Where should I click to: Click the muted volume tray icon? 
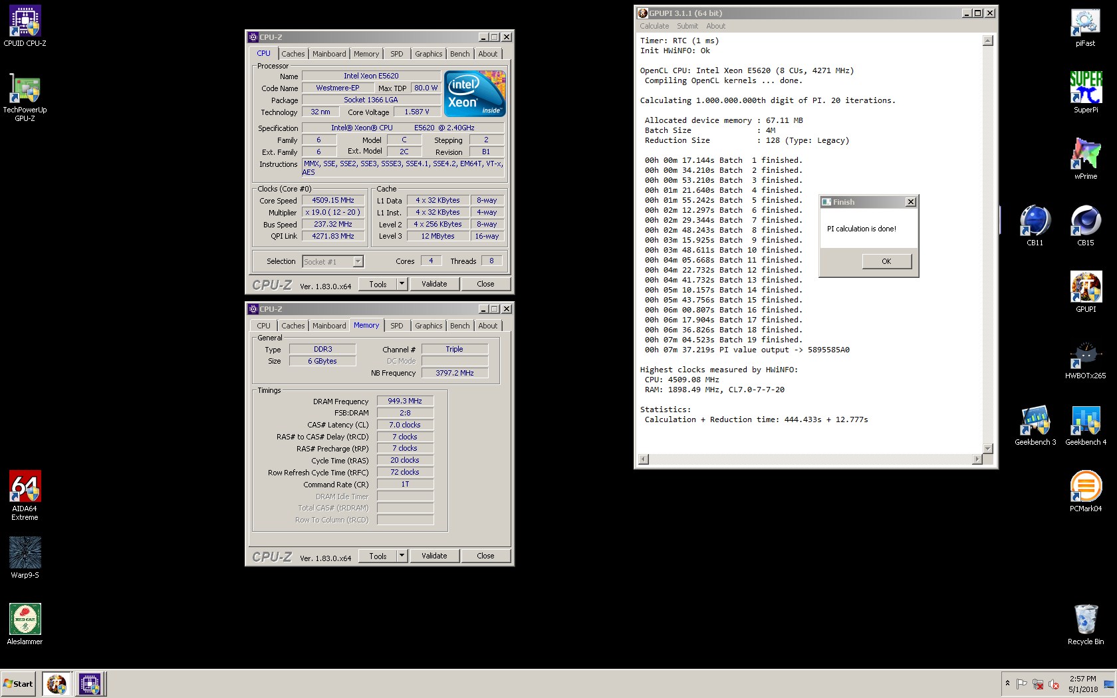click(x=1053, y=684)
